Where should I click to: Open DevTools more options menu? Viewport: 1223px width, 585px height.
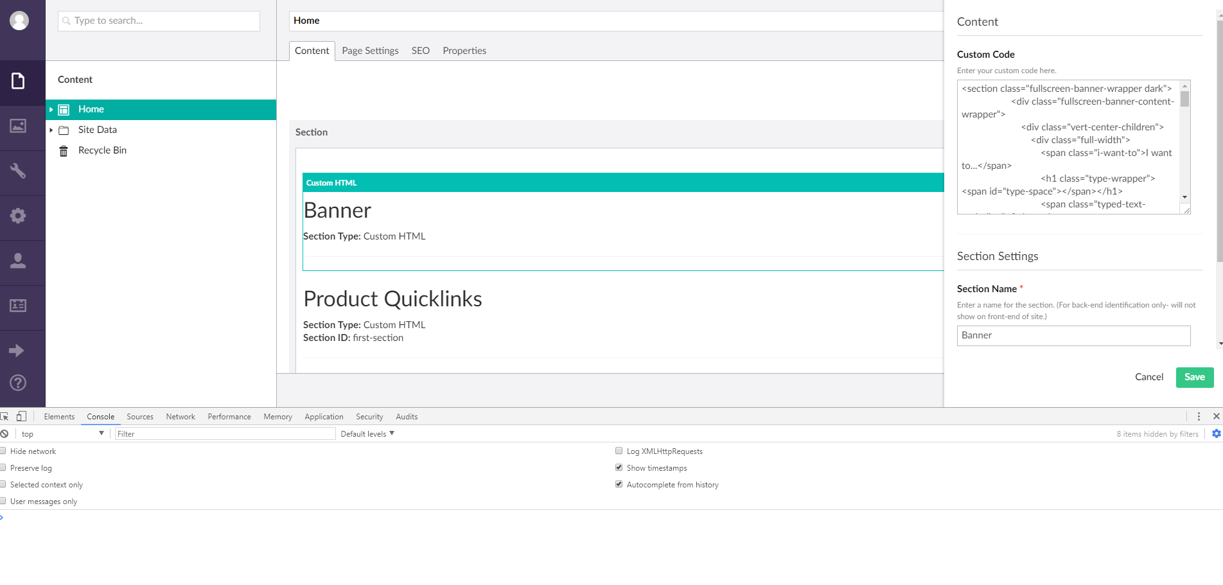point(1199,416)
